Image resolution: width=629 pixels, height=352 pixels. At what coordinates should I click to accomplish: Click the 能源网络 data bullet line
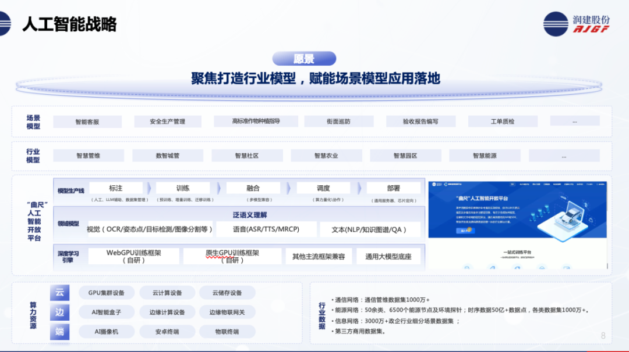460,310
